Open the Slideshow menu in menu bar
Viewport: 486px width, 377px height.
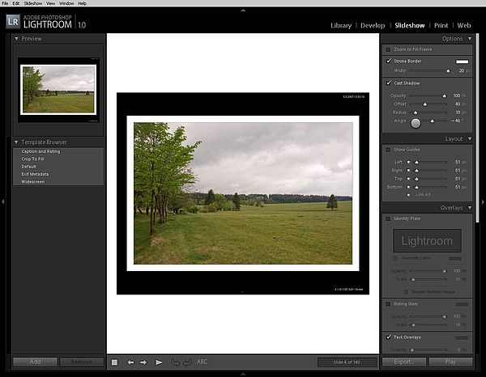point(33,3)
